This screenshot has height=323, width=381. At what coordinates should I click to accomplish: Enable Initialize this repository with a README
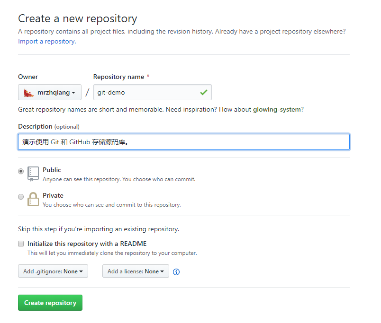tap(21, 244)
